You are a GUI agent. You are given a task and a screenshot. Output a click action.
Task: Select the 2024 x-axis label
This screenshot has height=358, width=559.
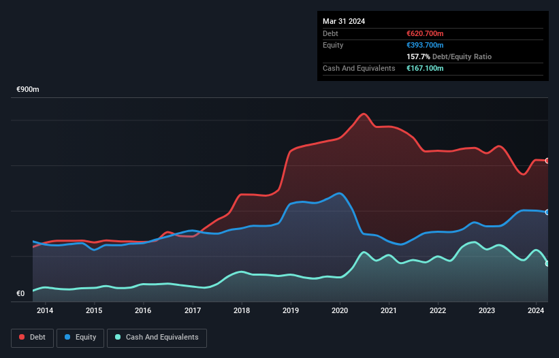(536, 310)
